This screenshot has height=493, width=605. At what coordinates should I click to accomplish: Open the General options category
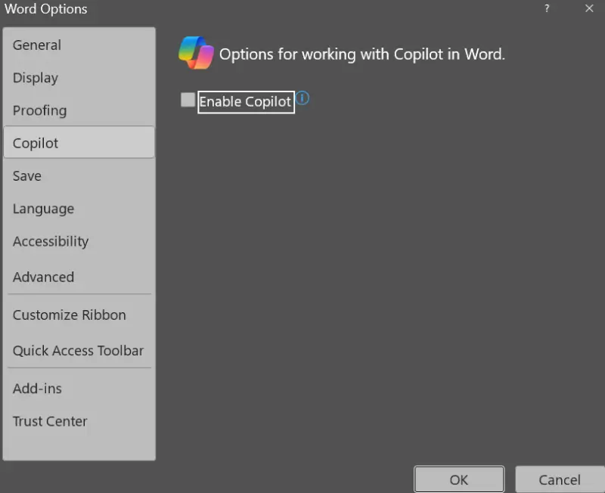point(37,45)
